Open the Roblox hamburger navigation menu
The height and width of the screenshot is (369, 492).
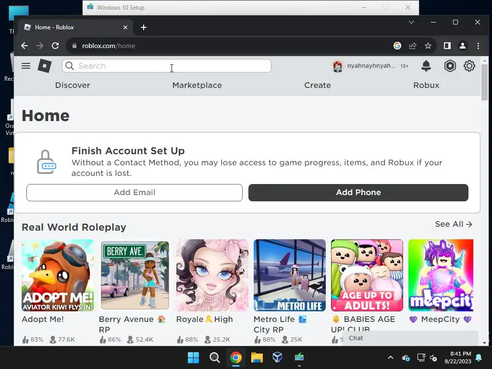26,66
